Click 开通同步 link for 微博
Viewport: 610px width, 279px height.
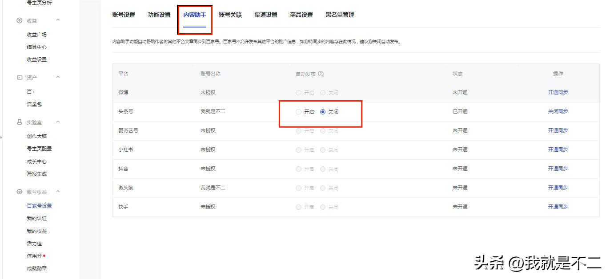[x=558, y=92]
